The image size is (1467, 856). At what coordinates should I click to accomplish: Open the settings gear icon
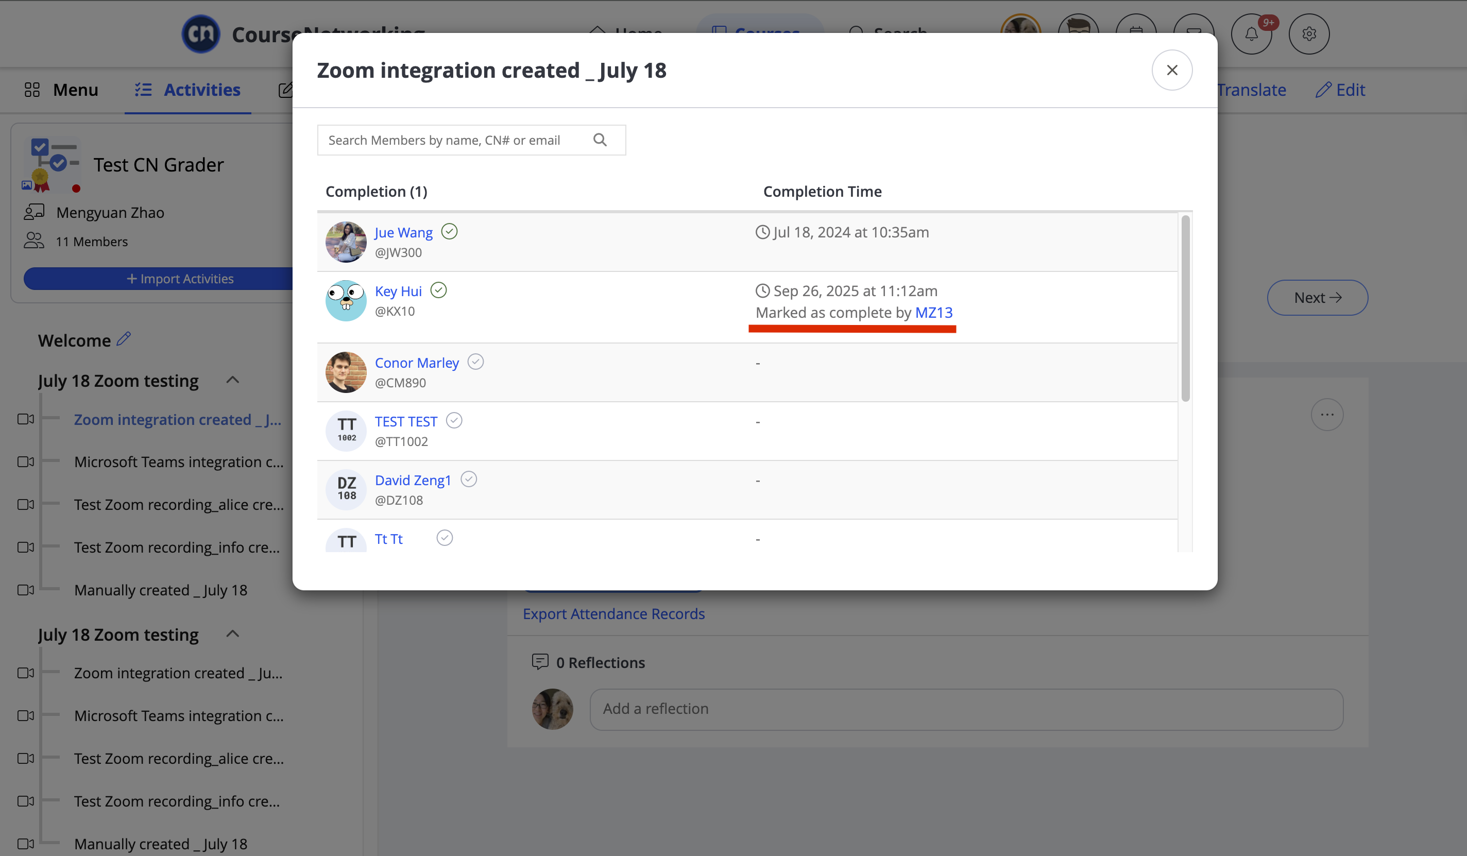coord(1309,35)
